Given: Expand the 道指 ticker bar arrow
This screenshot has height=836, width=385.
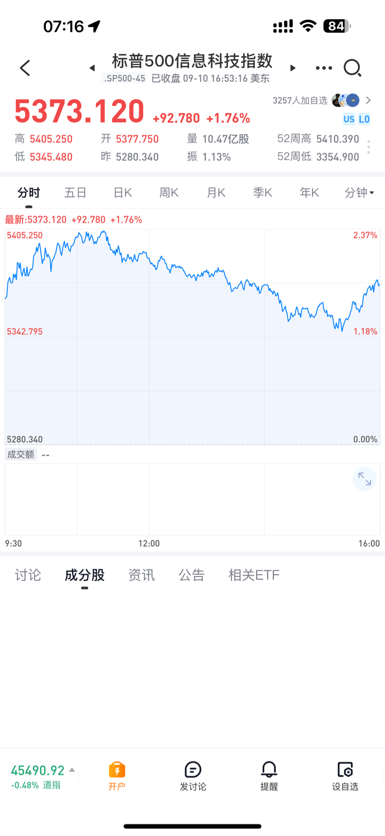Looking at the screenshot, I should [72, 770].
